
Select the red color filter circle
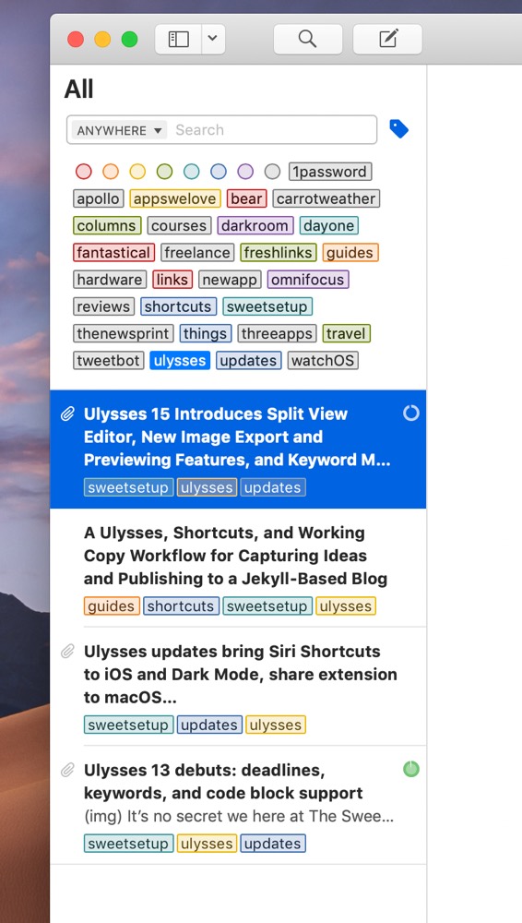point(84,172)
